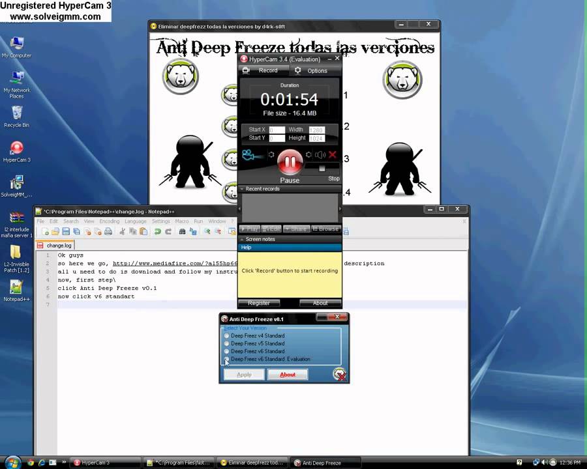Click Redo arrow in Notepad++ toolbar
Image resolution: width=587 pixels, height=469 pixels.
point(168,231)
